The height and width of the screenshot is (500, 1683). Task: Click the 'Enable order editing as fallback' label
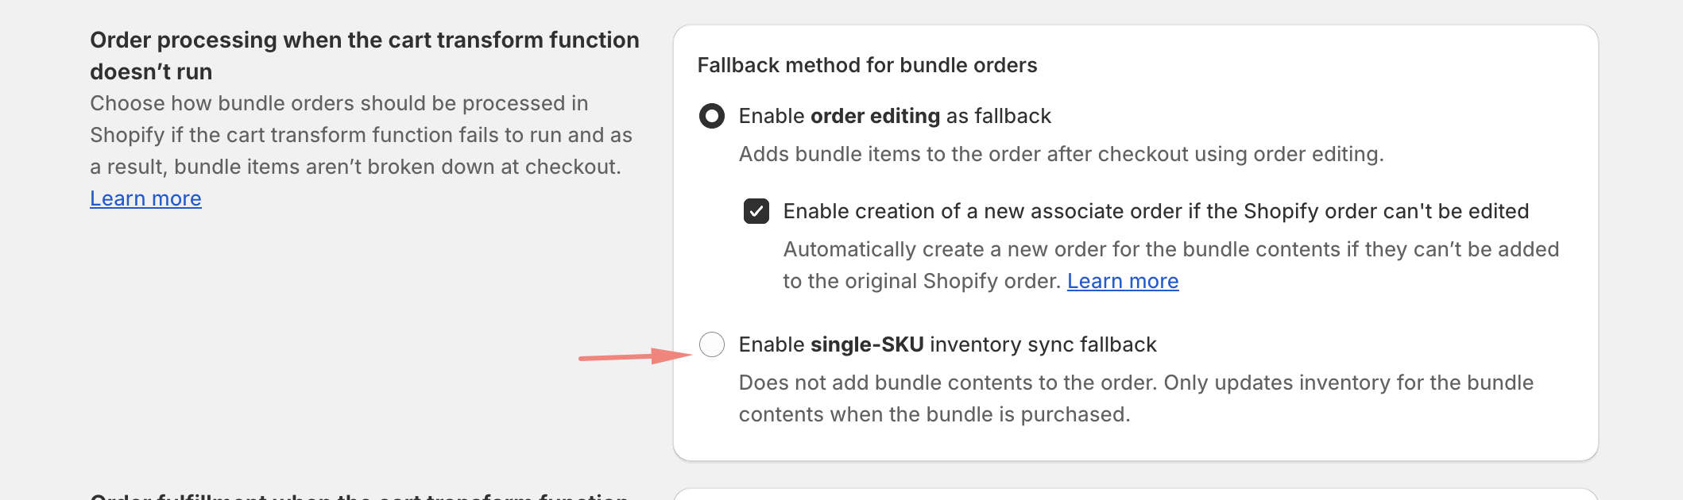(895, 116)
